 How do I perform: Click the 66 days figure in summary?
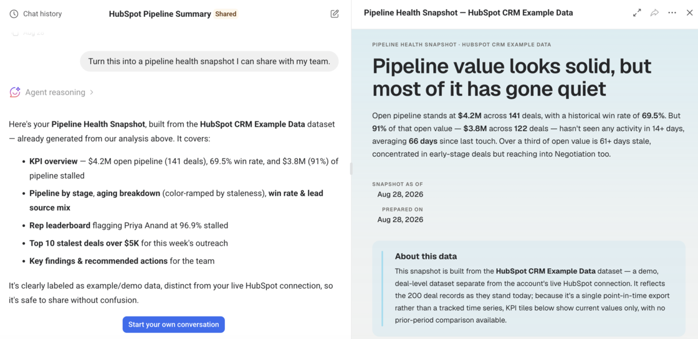[423, 141]
